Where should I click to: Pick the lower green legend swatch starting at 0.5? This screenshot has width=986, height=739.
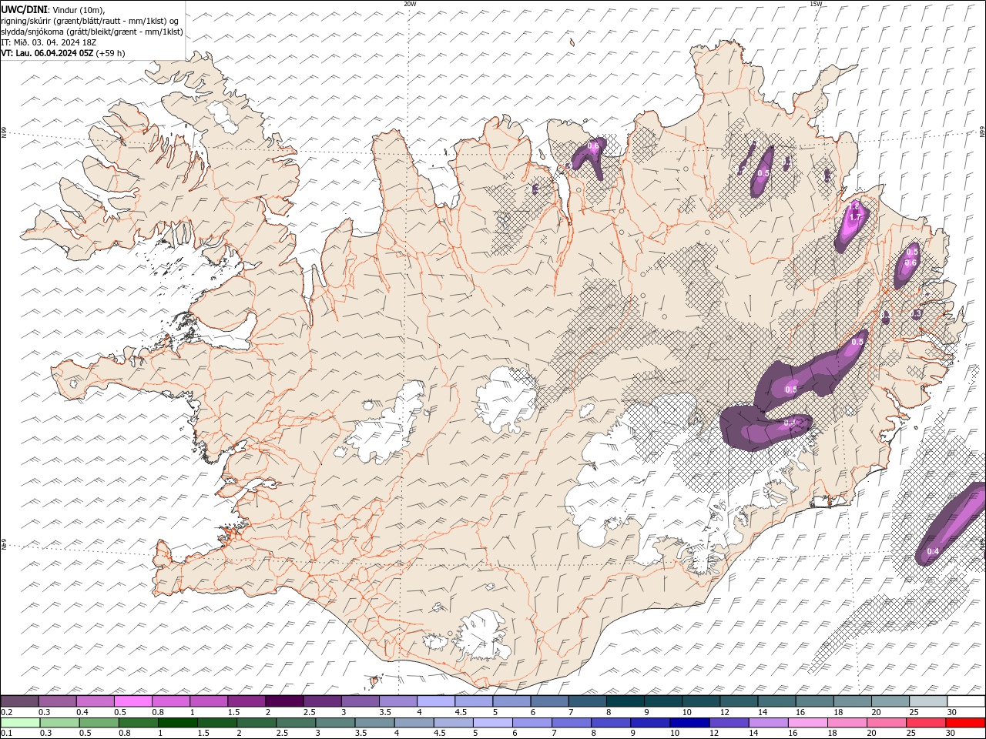(99, 722)
